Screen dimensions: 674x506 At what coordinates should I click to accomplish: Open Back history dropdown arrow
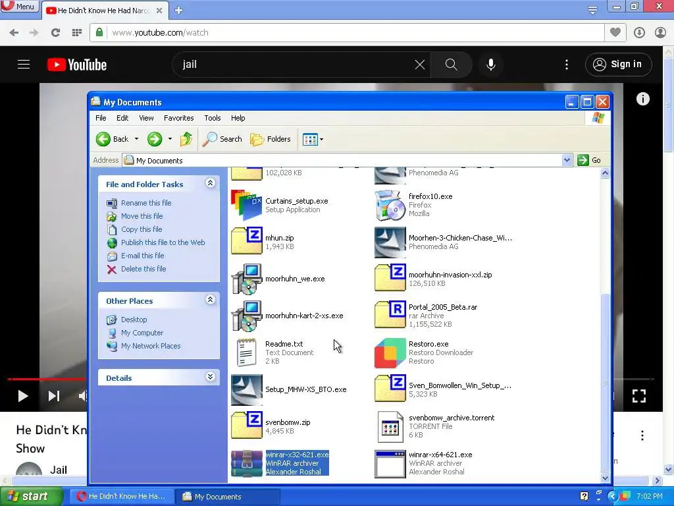[136, 139]
